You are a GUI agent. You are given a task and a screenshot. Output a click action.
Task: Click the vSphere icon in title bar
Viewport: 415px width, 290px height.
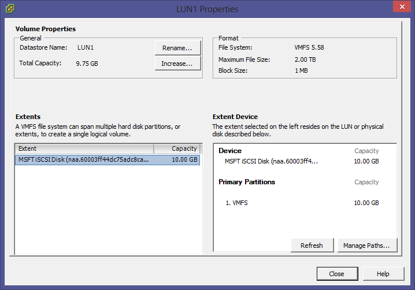[10, 9]
